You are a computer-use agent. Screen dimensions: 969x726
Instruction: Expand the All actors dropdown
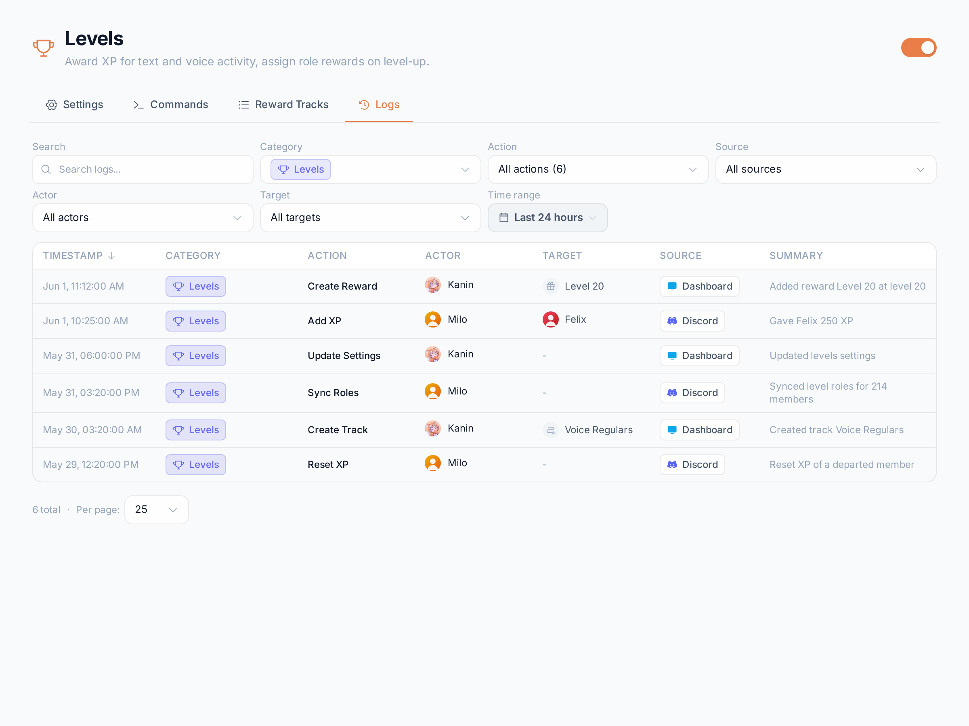[x=143, y=217]
